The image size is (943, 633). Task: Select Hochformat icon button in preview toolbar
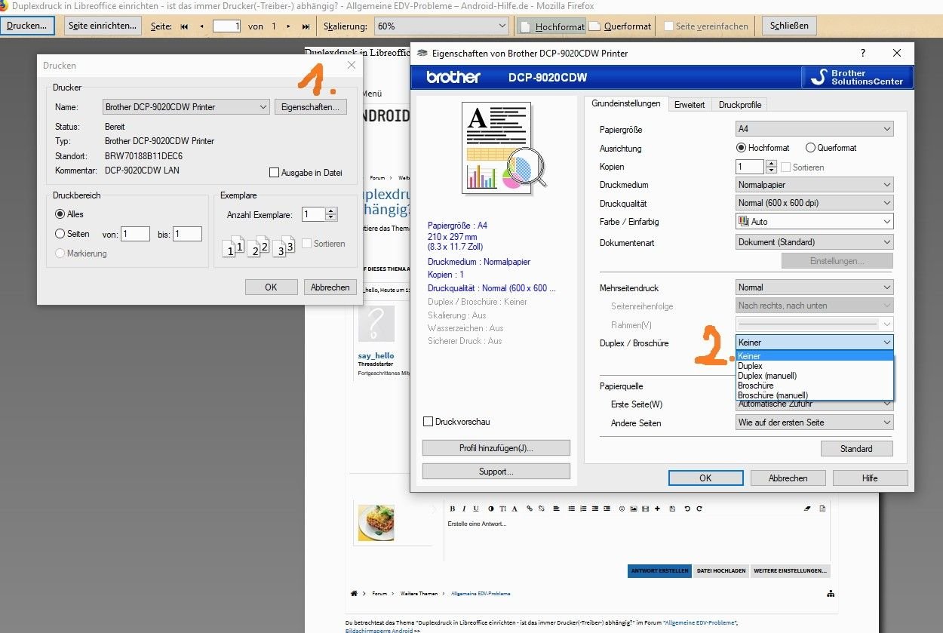(553, 26)
